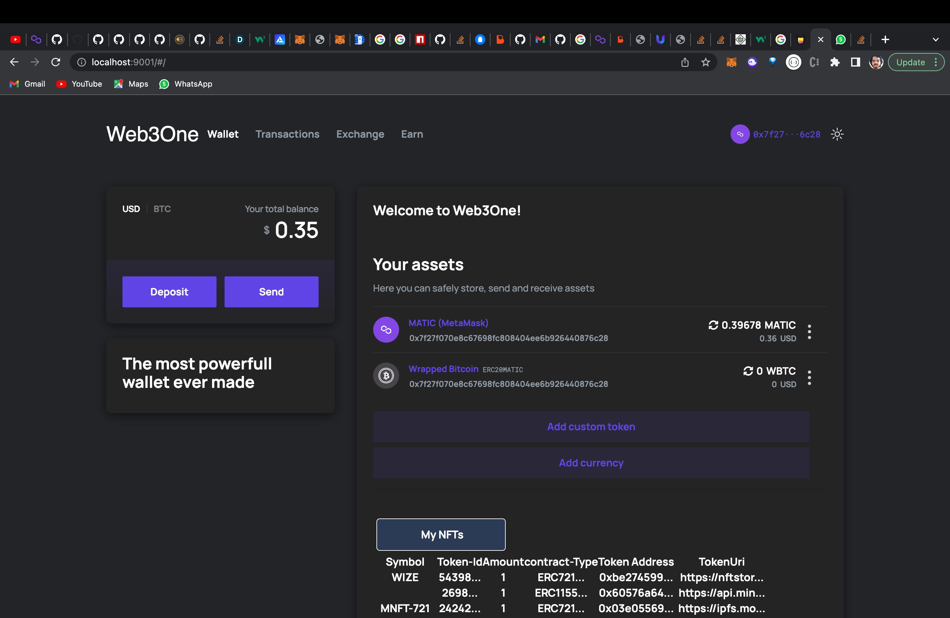The height and width of the screenshot is (618, 950).
Task: Expand the My NFTs section
Action: tap(441, 534)
